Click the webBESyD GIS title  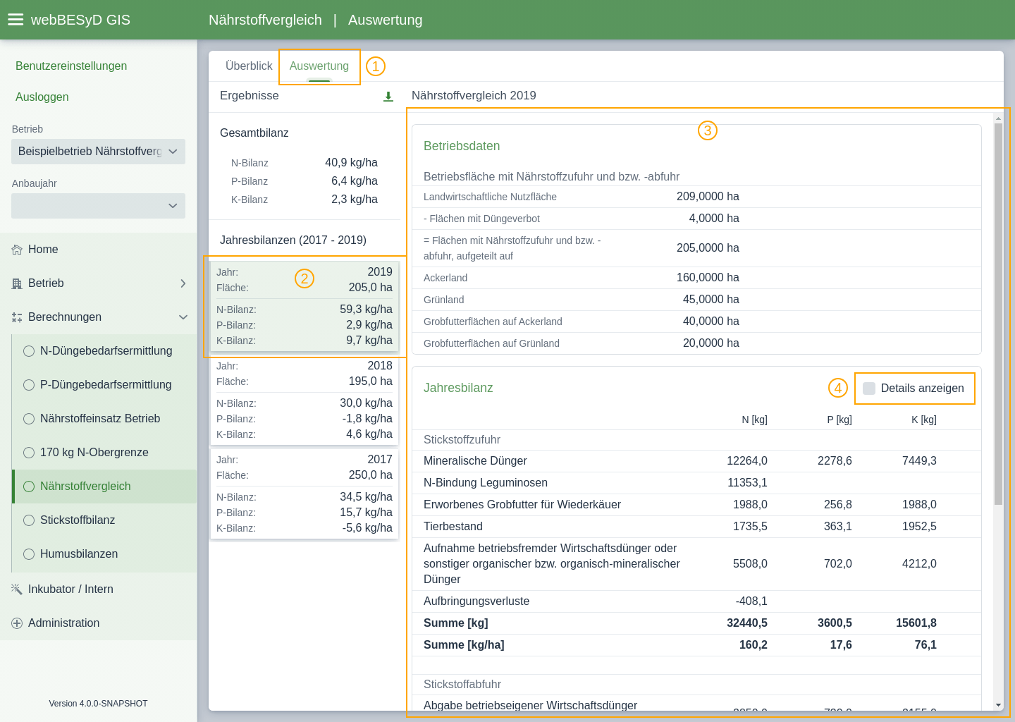[80, 20]
